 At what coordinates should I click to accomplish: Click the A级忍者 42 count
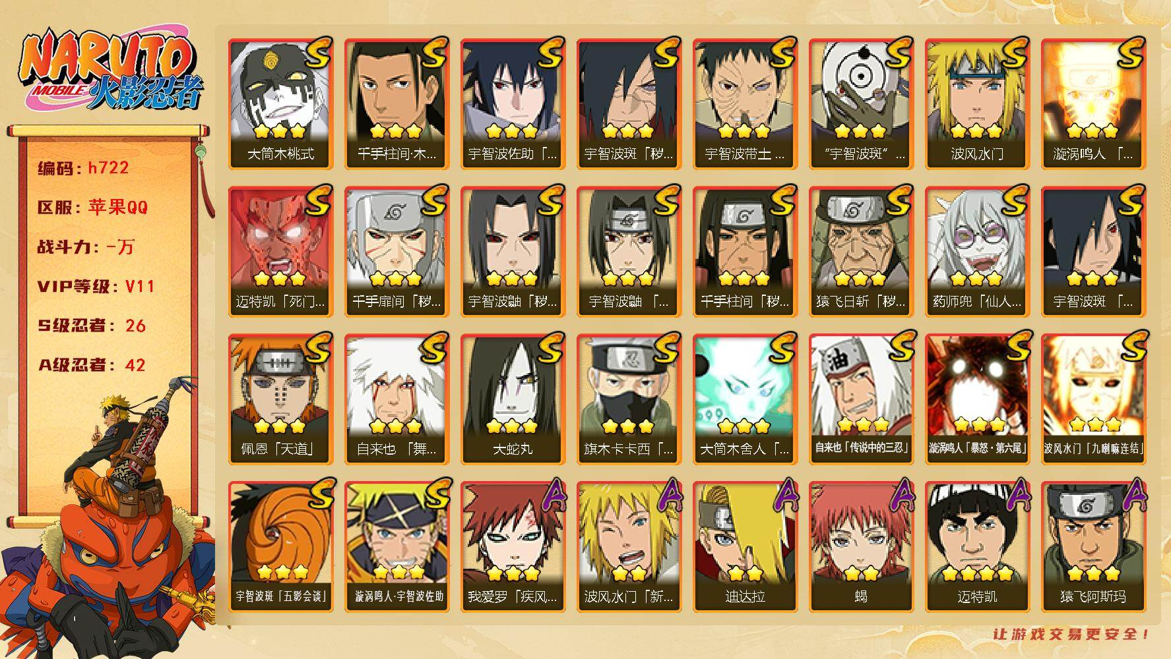point(92,365)
